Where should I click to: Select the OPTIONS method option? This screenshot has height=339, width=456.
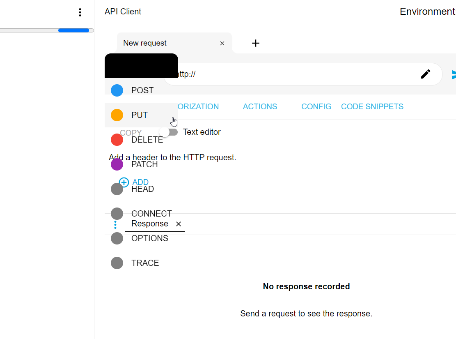pos(141,238)
